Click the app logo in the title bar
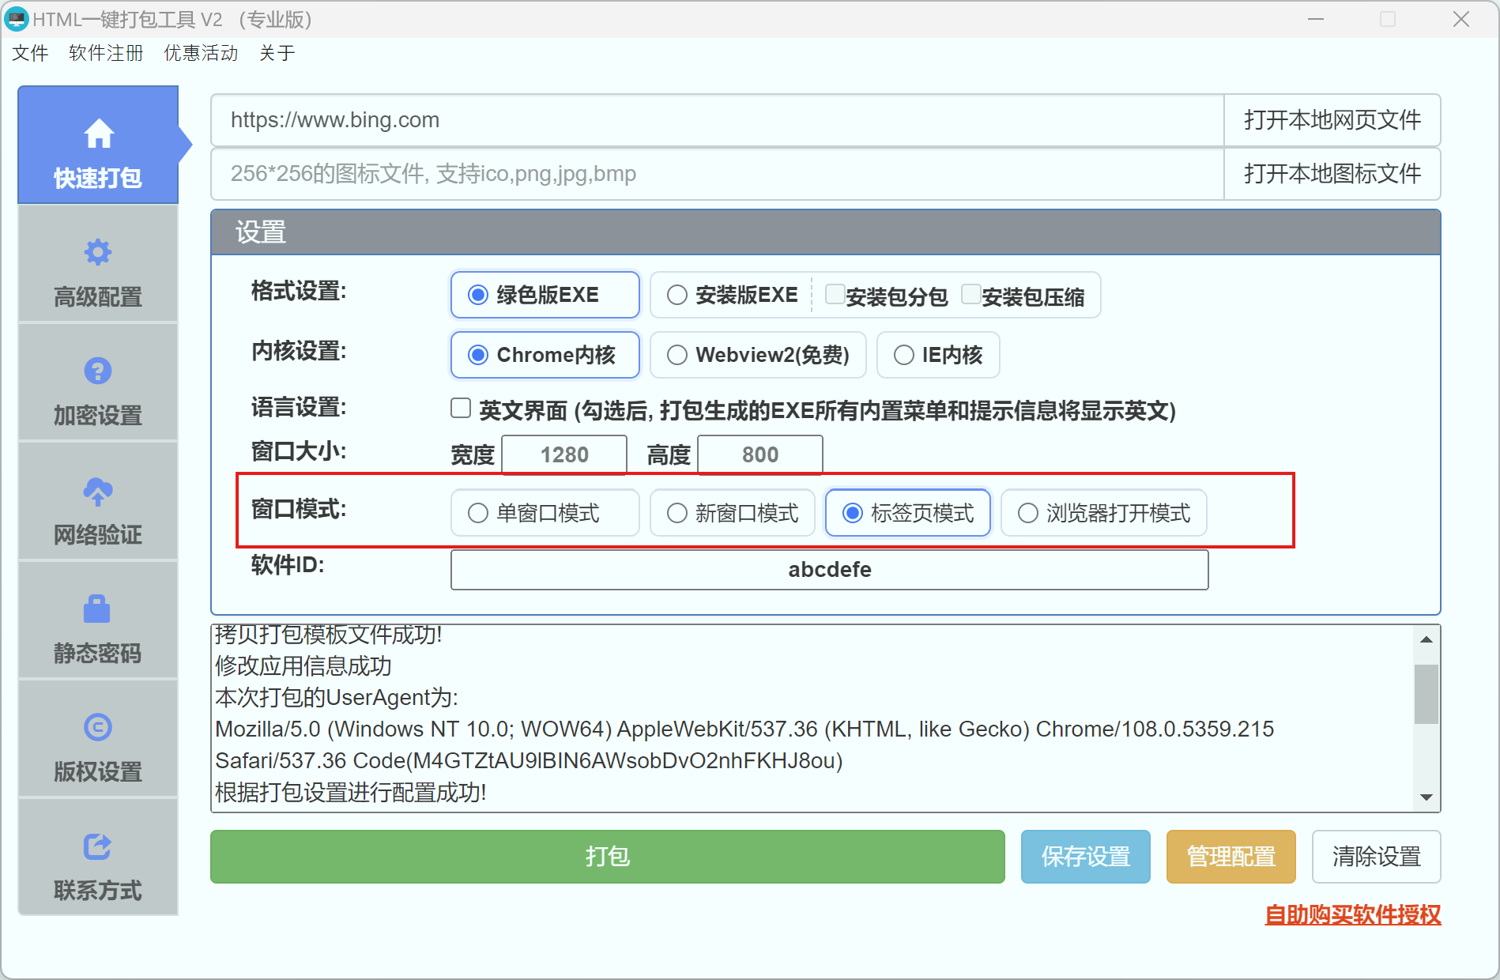Screen dimensions: 1500x980 [x=17, y=19]
